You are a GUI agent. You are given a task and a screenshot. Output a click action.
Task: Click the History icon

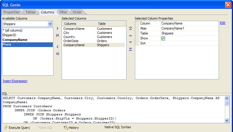(66, 128)
